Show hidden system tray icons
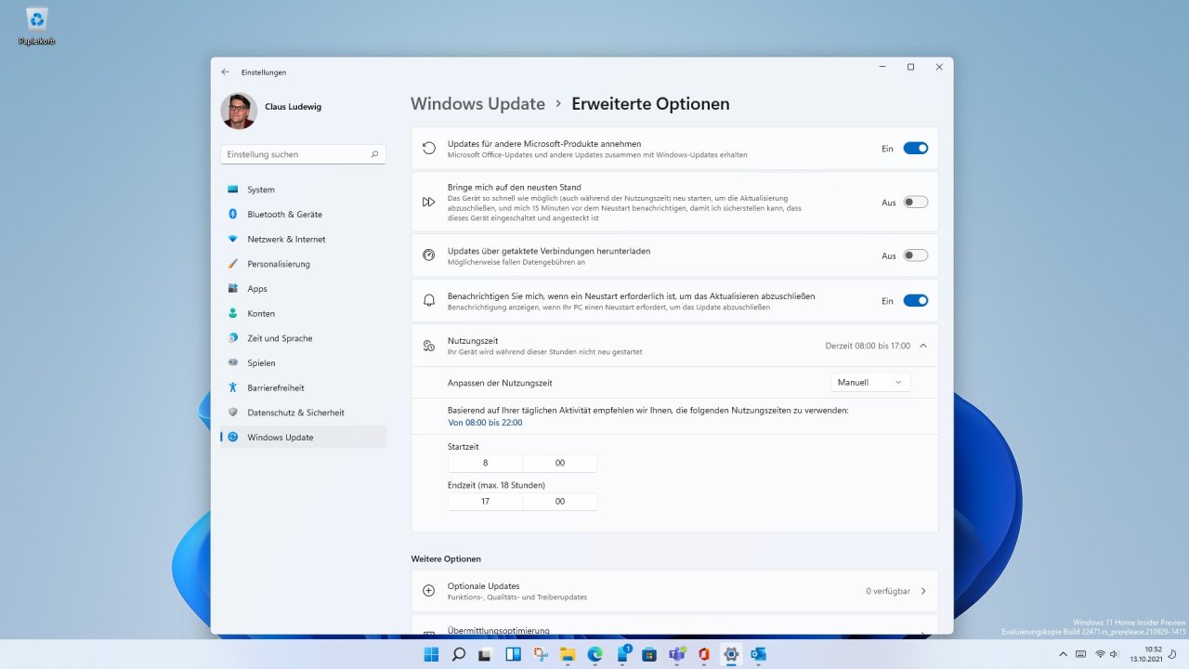Screen dimensions: 1189x669 (x=1063, y=654)
